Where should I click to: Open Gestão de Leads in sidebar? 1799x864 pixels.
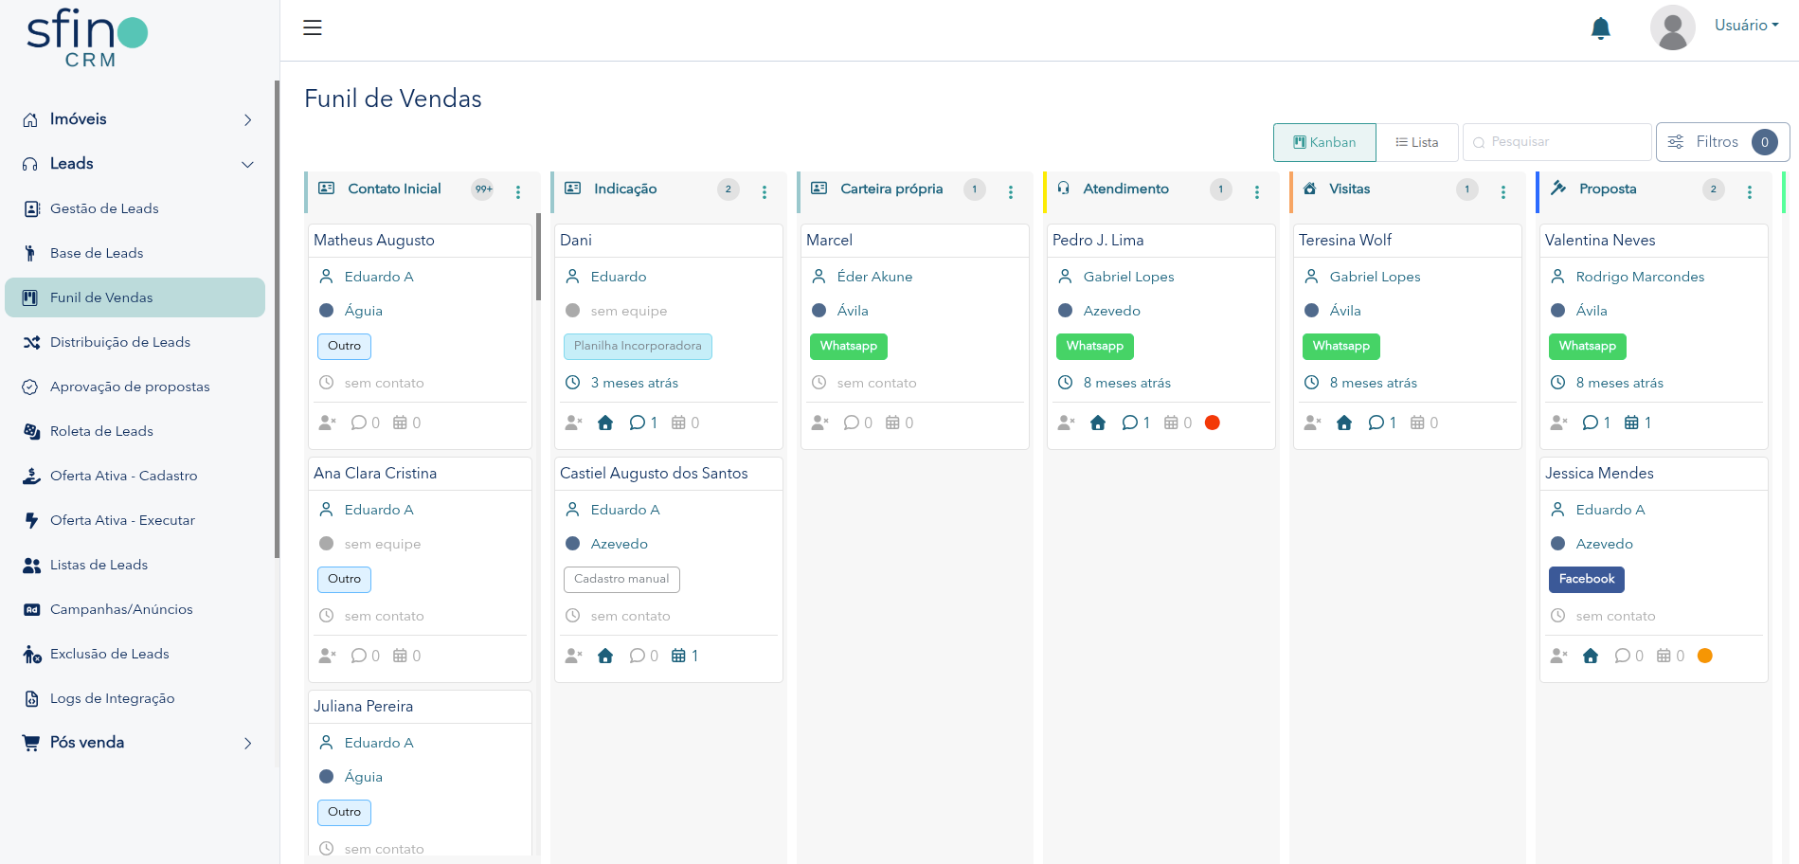coord(104,208)
